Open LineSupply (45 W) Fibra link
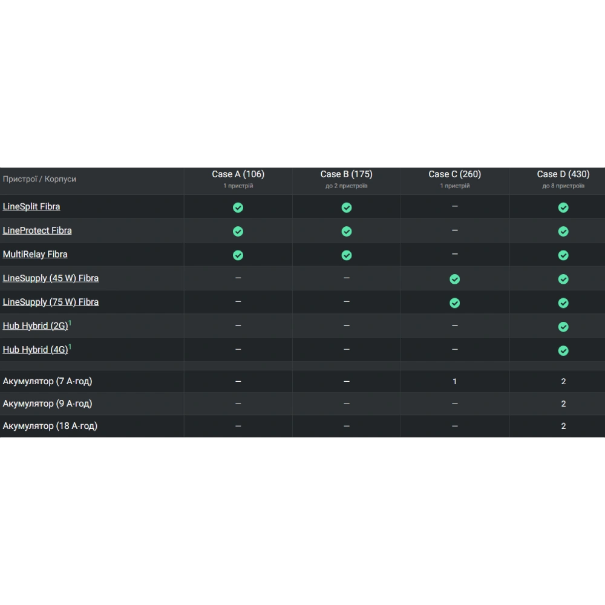The width and height of the screenshot is (605, 605). 51,278
